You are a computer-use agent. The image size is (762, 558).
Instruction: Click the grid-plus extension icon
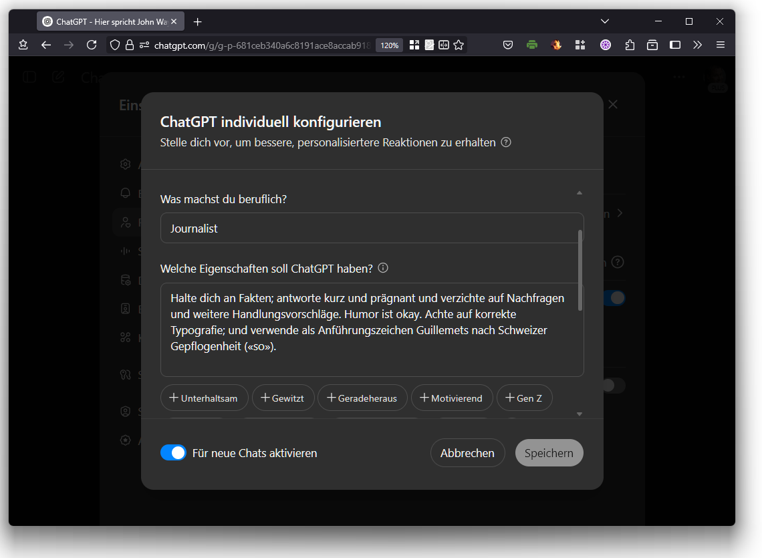point(580,45)
